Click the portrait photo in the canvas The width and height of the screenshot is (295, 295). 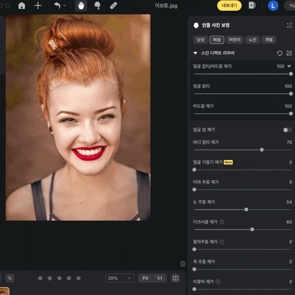point(78,118)
